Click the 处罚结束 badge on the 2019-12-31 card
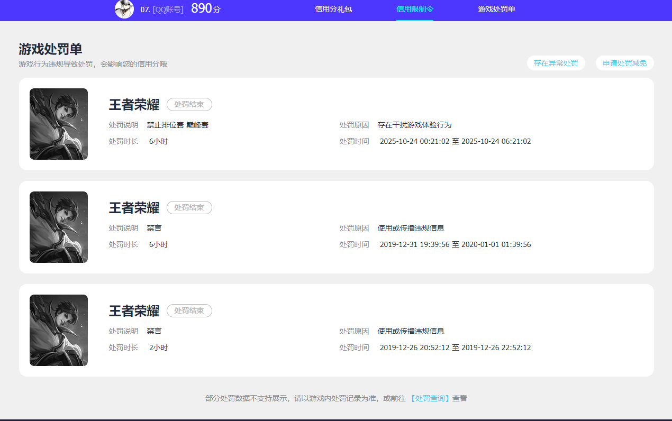672x421 pixels. click(189, 207)
